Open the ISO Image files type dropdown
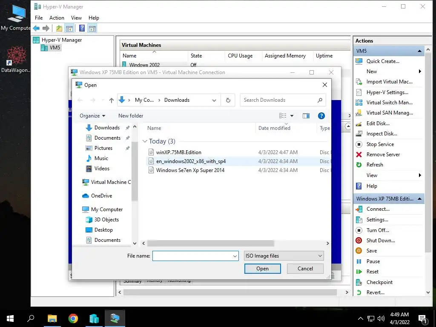This screenshot has width=436, height=327. point(284,256)
